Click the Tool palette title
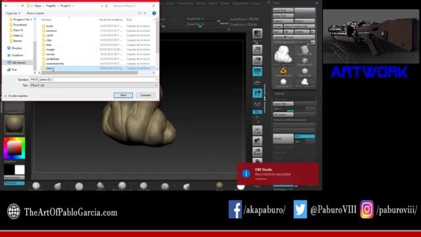421x237 pixels. tap(276, 3)
